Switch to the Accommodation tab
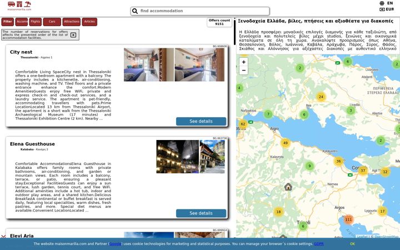400x250 pixels. [22, 22]
